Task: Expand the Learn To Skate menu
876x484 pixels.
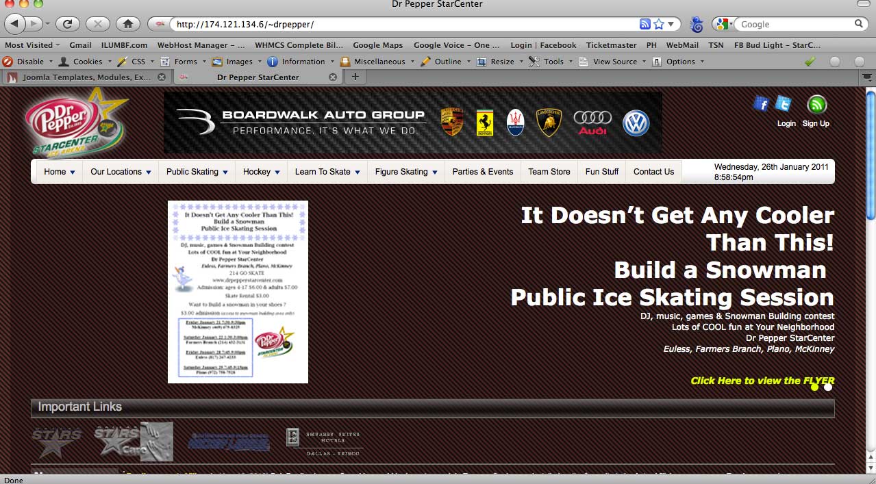Action: click(327, 172)
